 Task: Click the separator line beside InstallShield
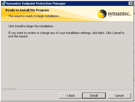[75, 90]
